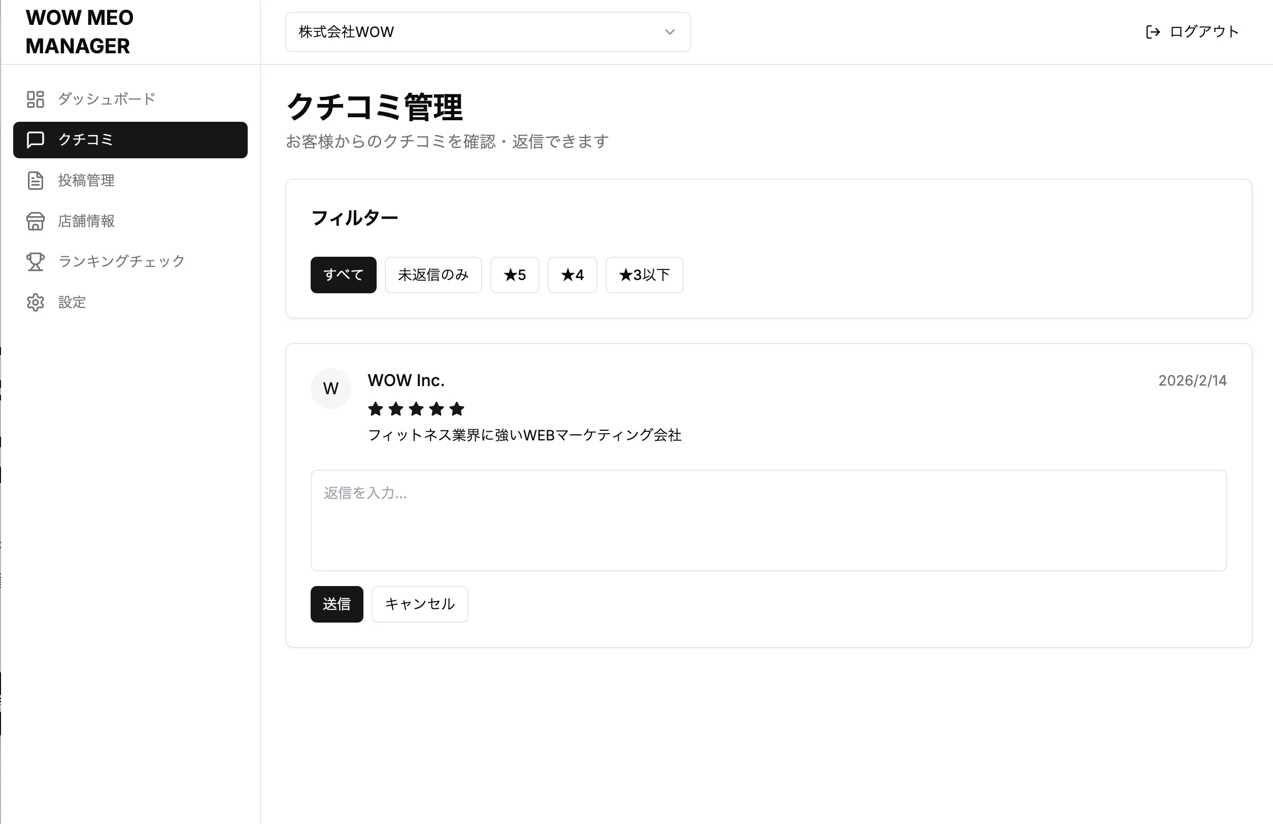This screenshot has width=1273, height=824.
Task: Select the ランキングチェック trophy icon
Action: [36, 261]
